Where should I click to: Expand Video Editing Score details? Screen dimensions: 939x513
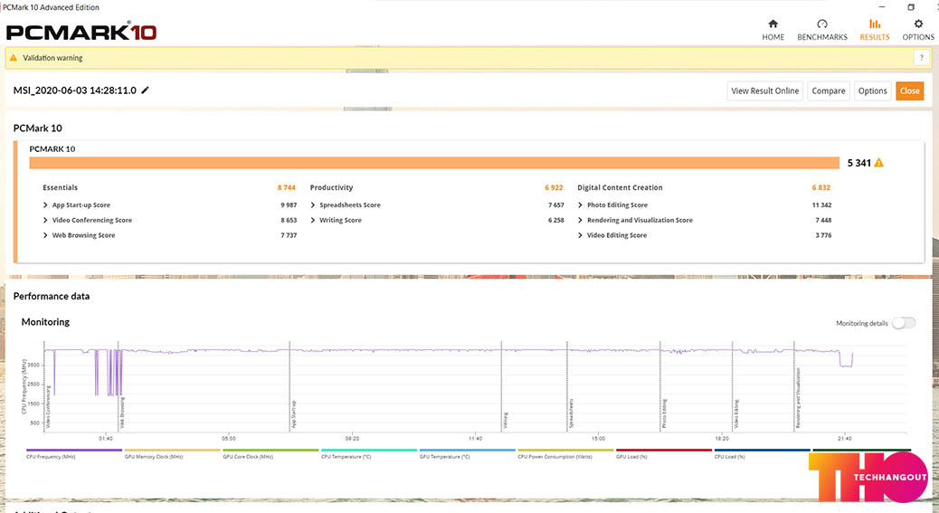(x=580, y=235)
